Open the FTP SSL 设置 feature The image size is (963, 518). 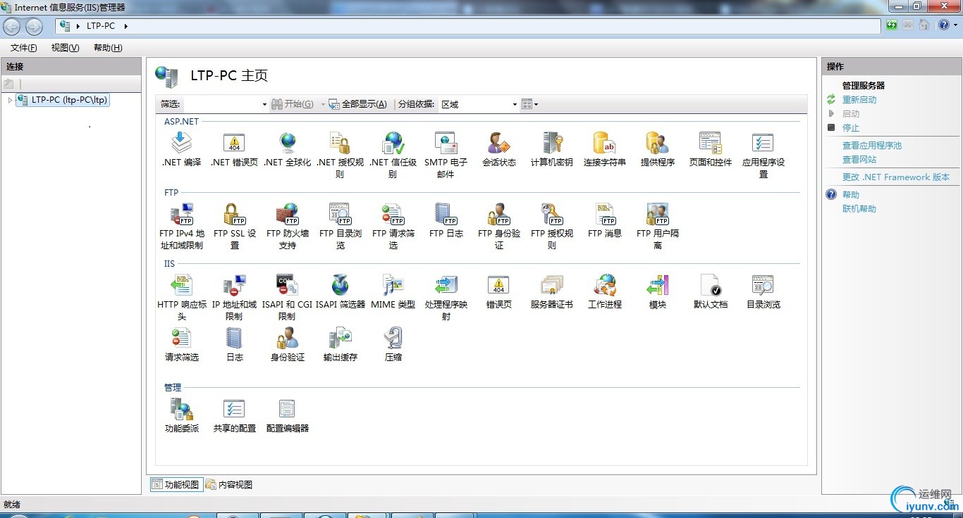pyautogui.click(x=234, y=227)
